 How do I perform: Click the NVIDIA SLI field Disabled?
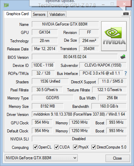point(79,139)
